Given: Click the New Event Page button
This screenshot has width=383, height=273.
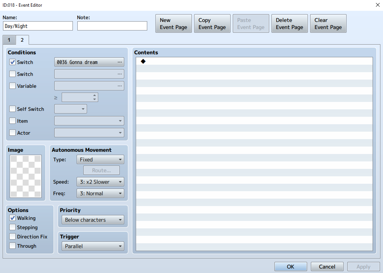Looking at the screenshot, I should click(174, 23).
